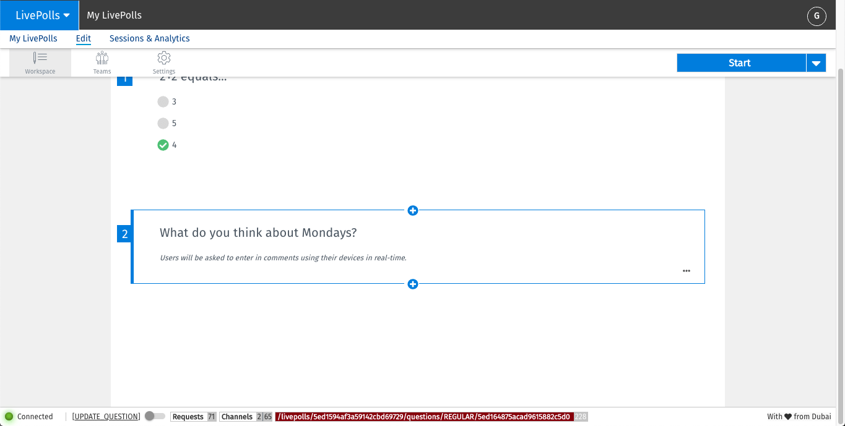Open the LivePolls product dropdown
845x426 pixels.
(x=40, y=15)
